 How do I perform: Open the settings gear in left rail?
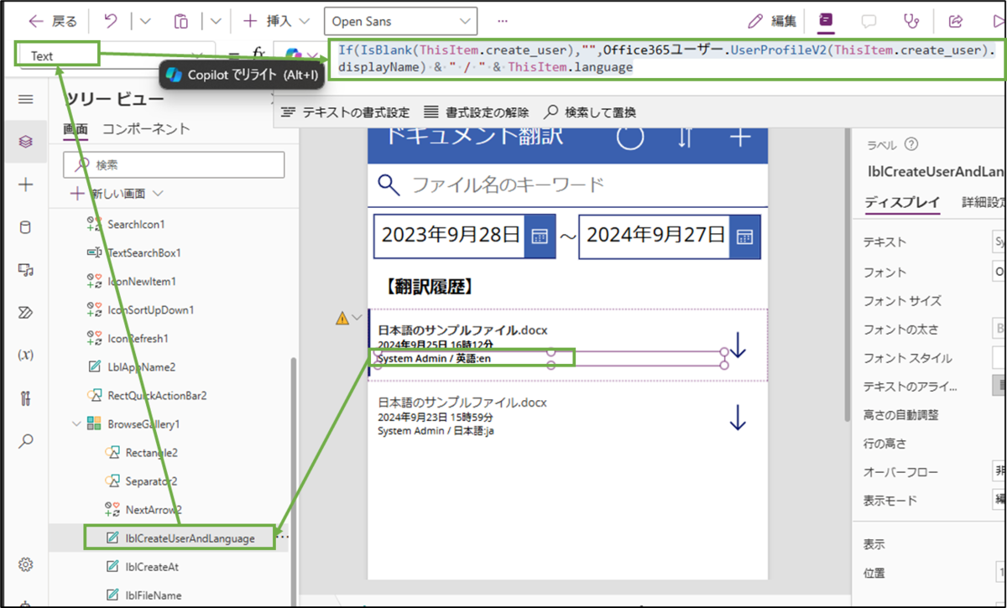click(x=25, y=564)
